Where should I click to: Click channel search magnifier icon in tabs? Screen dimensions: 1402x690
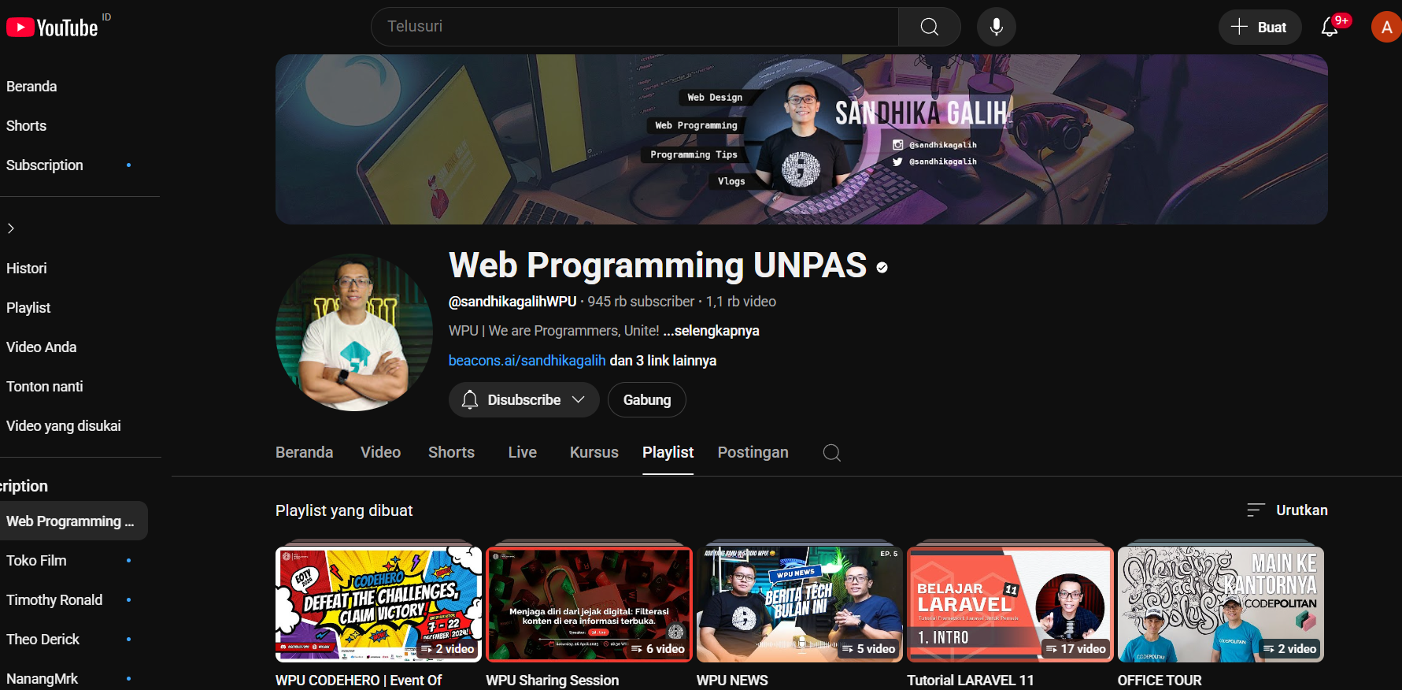click(x=832, y=453)
